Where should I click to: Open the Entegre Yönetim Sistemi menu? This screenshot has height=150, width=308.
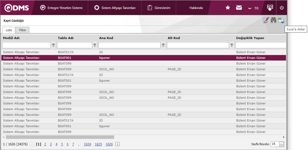61,8
